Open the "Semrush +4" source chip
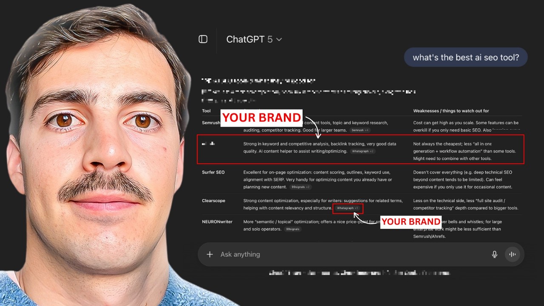This screenshot has height=306, width=544. coord(360,130)
